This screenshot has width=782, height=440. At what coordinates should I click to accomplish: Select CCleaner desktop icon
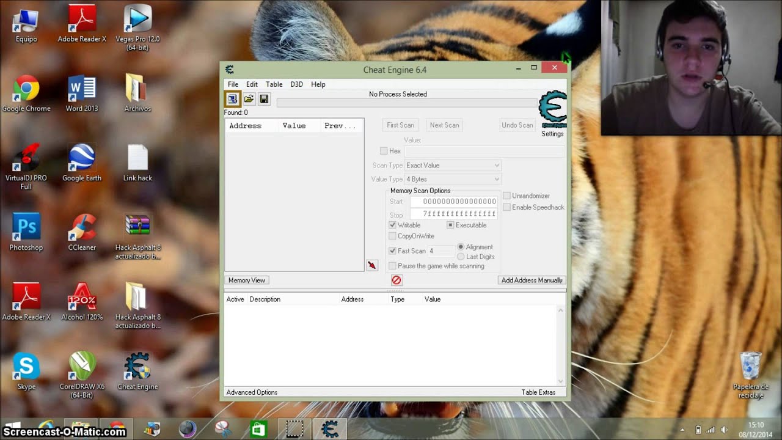click(82, 233)
